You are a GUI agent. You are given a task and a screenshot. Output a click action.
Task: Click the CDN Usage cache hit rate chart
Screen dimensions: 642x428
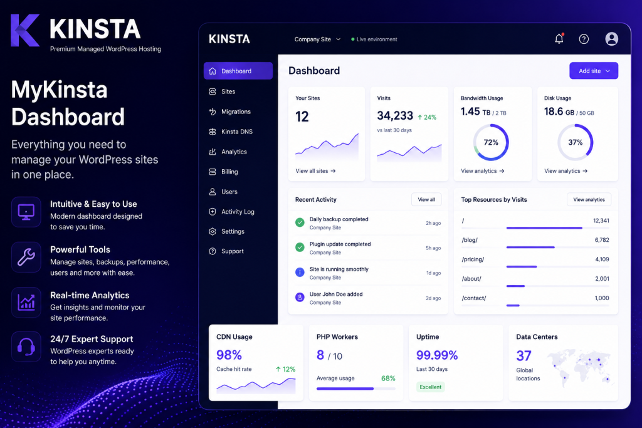(x=256, y=385)
